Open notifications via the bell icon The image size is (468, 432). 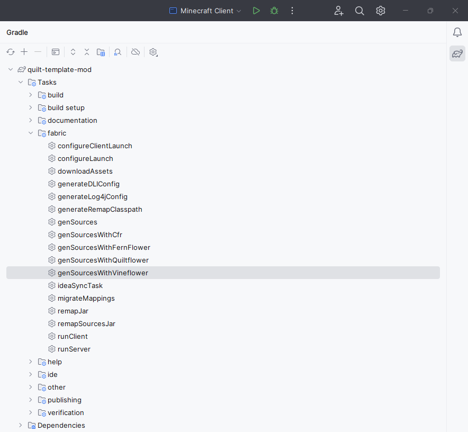pos(457,32)
